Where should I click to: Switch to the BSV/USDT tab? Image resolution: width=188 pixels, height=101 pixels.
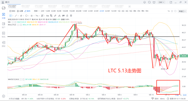[x=26, y=7]
